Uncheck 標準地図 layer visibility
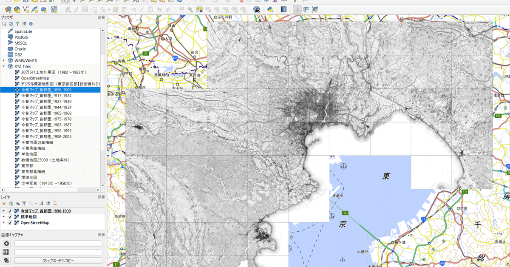This screenshot has width=510, height=267. pyautogui.click(x=10, y=217)
